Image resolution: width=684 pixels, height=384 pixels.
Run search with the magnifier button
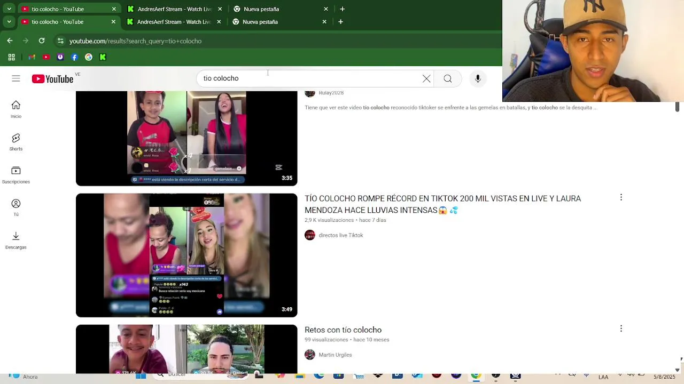(x=448, y=79)
